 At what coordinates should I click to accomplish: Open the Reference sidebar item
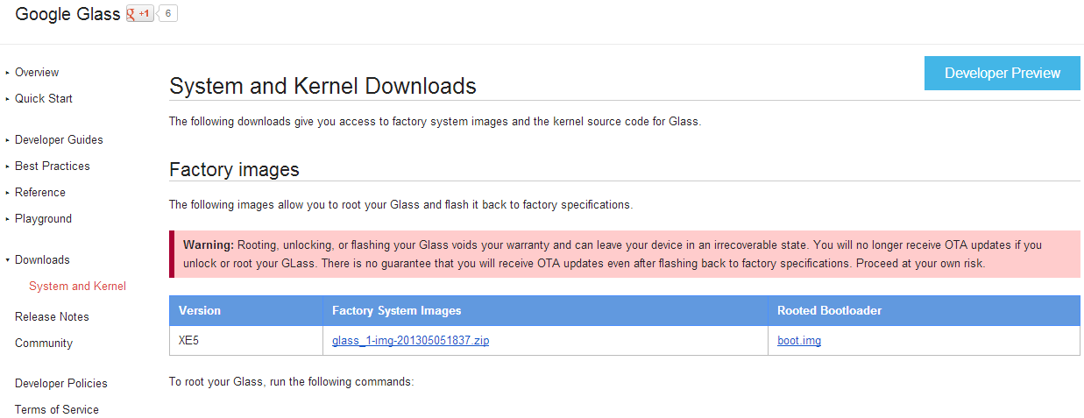(x=40, y=193)
